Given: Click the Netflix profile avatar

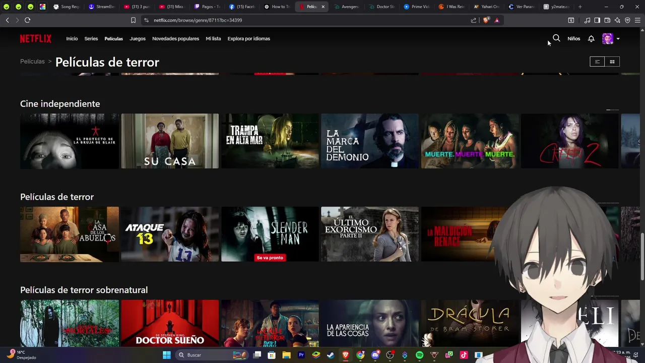Looking at the screenshot, I should tap(608, 39).
